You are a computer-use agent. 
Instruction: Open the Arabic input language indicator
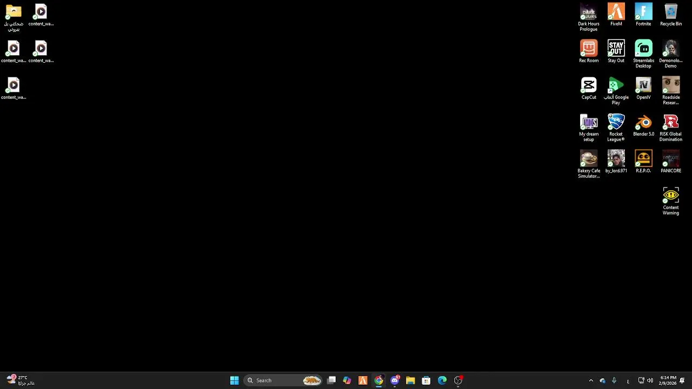[x=628, y=381]
